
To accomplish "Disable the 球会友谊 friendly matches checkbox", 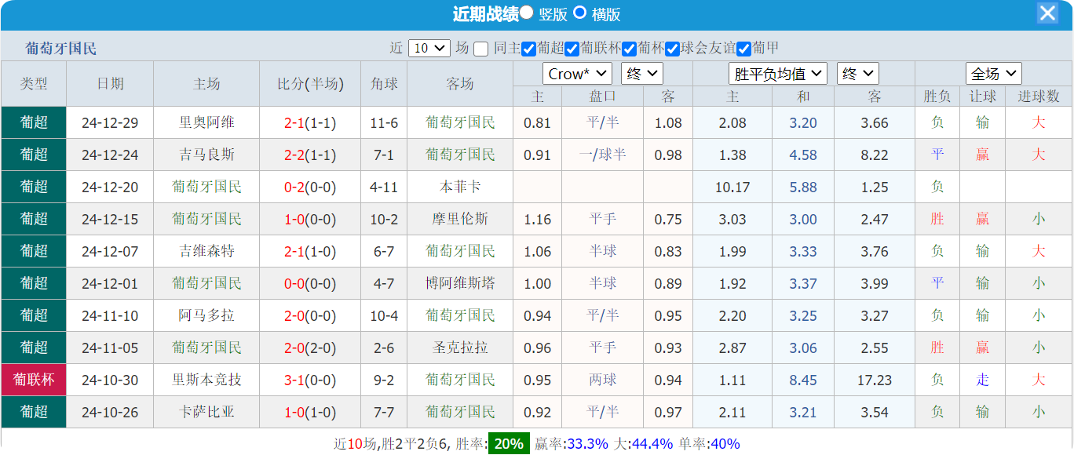I will click(673, 48).
